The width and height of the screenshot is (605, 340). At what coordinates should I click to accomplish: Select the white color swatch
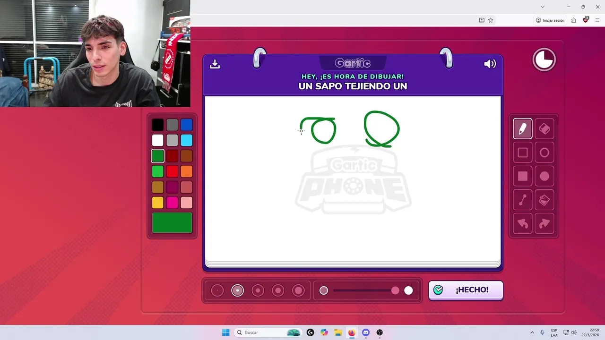(158, 140)
